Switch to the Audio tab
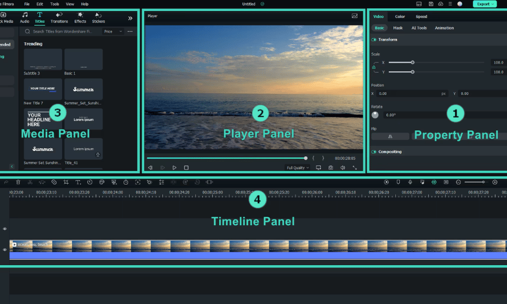 pos(24,18)
